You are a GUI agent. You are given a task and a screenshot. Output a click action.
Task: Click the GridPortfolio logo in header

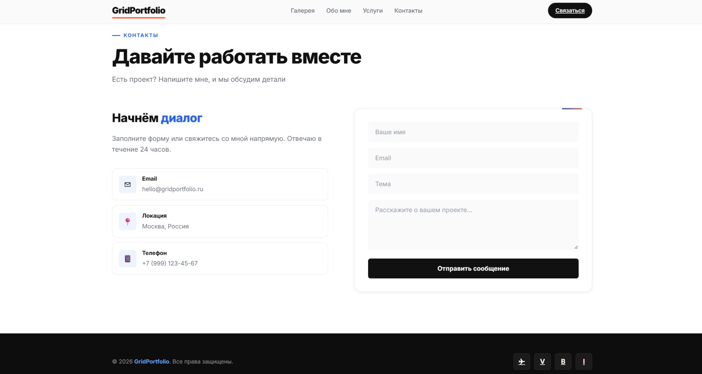coord(139,11)
